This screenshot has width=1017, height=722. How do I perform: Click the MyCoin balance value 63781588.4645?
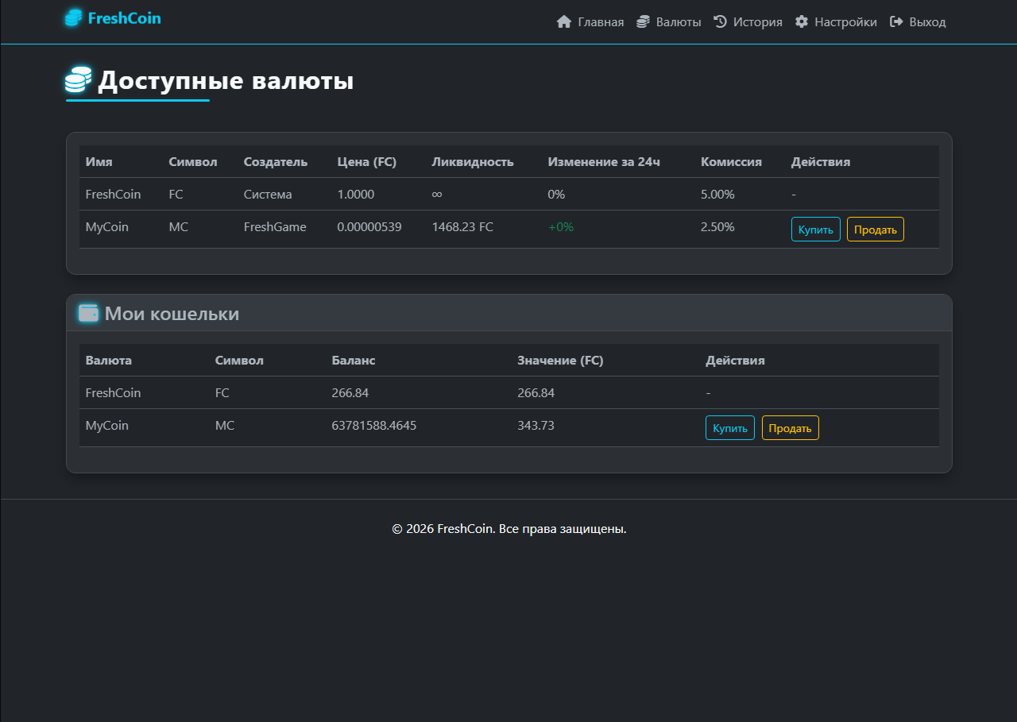pos(373,426)
